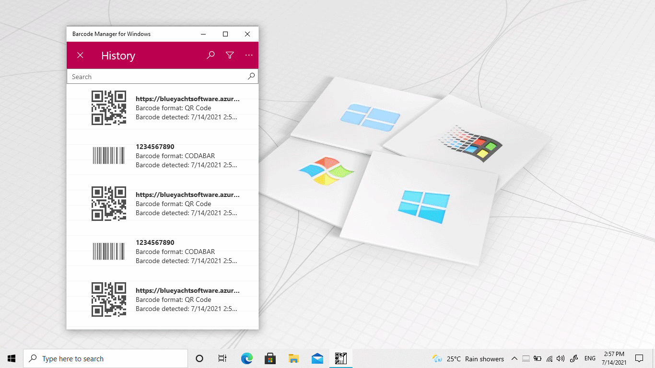Open the ENG language input selector
655x368 pixels.
click(590, 358)
